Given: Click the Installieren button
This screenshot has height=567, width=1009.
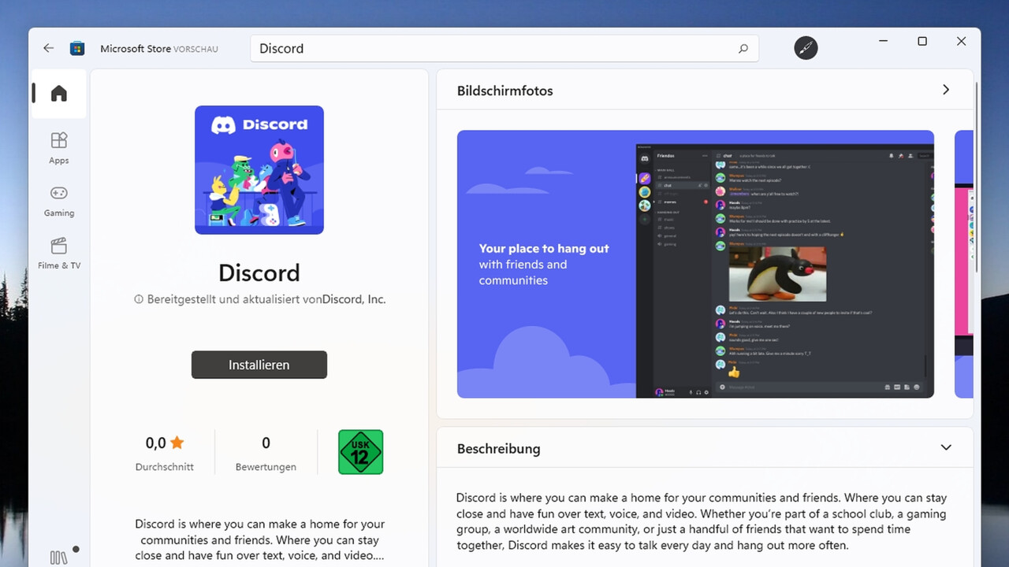Looking at the screenshot, I should [259, 365].
